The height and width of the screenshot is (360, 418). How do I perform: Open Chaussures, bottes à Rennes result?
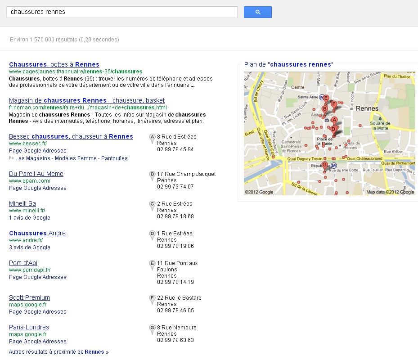click(54, 64)
